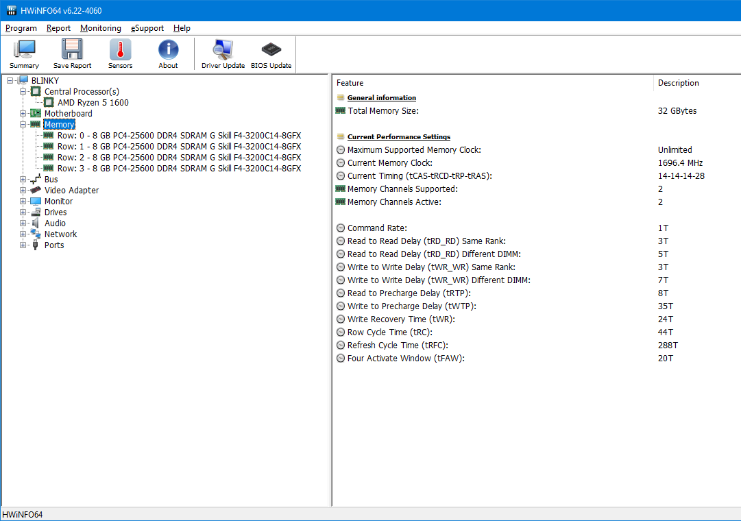Expand the Audio node
The image size is (741, 521).
click(23, 223)
